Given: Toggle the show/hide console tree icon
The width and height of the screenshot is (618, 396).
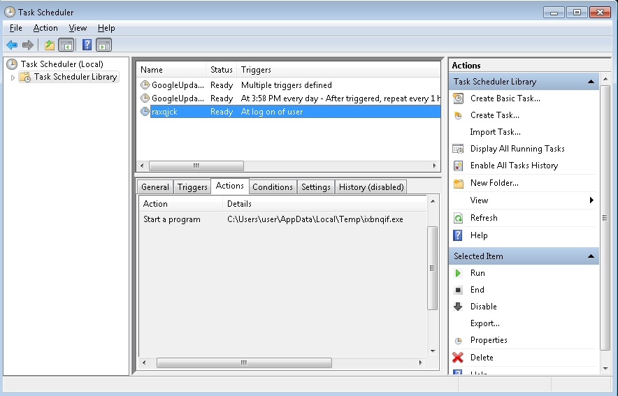Looking at the screenshot, I should pos(66,45).
